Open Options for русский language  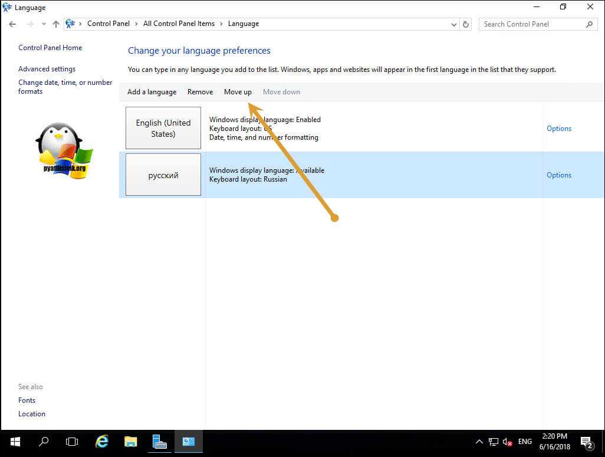pyautogui.click(x=558, y=175)
